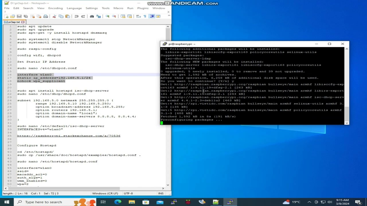
Task: Toggle synchronize vertical scrolling icon
Action: pyautogui.click(x=123, y=16)
